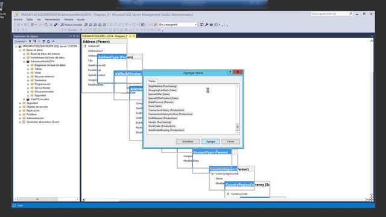The height and width of the screenshot is (217, 386).
Task: Select Objetos de servidor tree item
Action: tap(37, 107)
